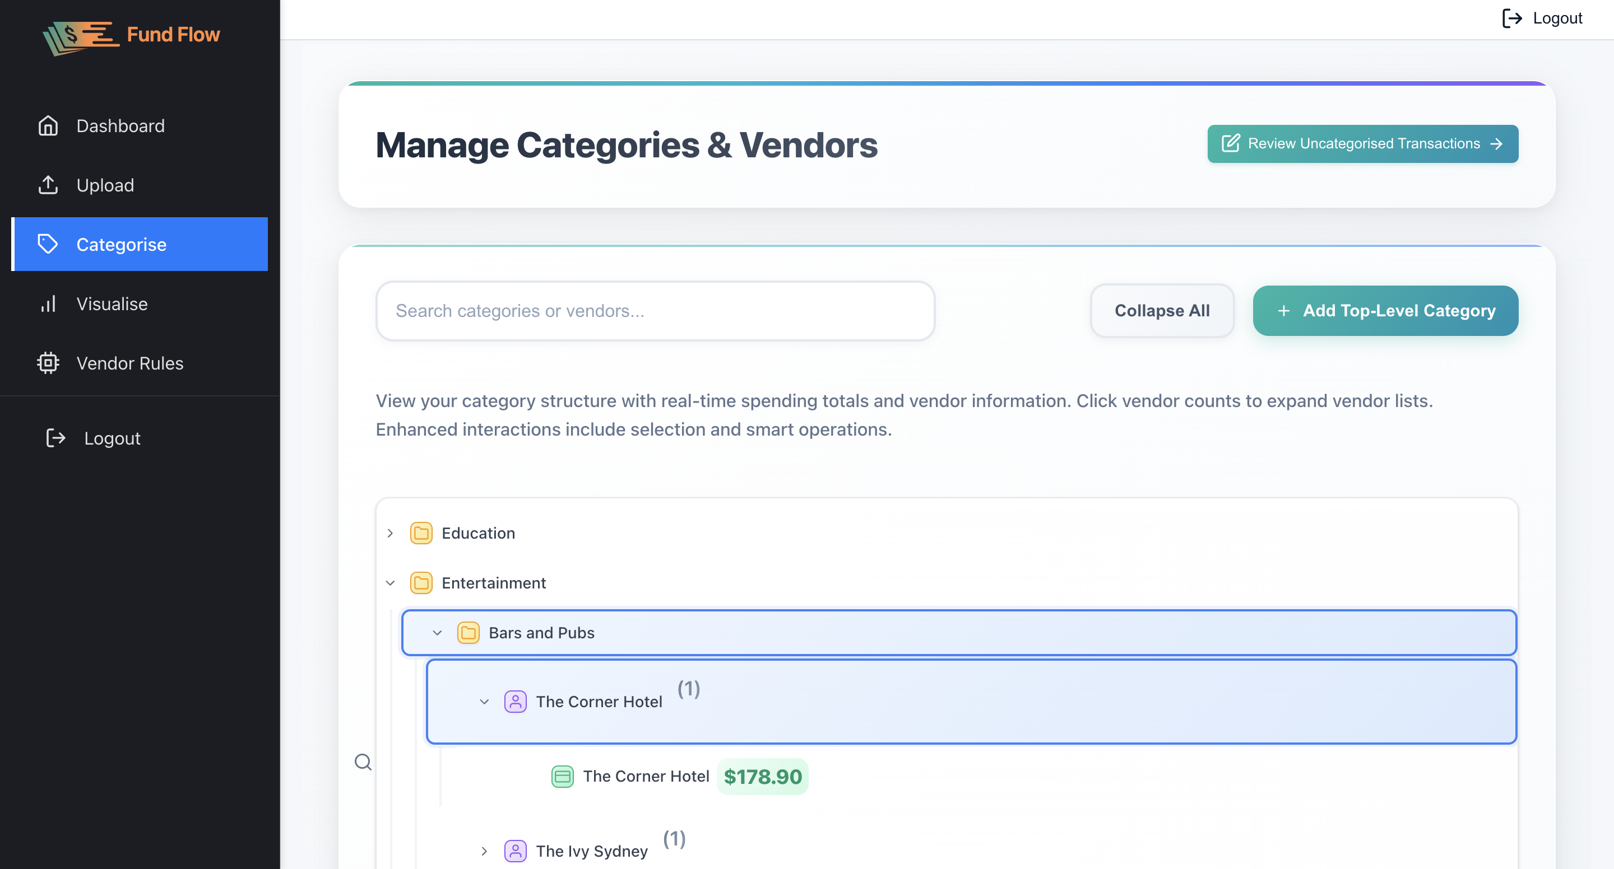Collapse The Corner Hotel vendor chevron
The image size is (1614, 869).
click(x=484, y=702)
